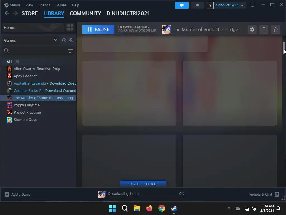Image resolution: width=286 pixels, height=215 pixels.
Task: Select Asphalt 9: Legends in list
Action: click(30, 83)
